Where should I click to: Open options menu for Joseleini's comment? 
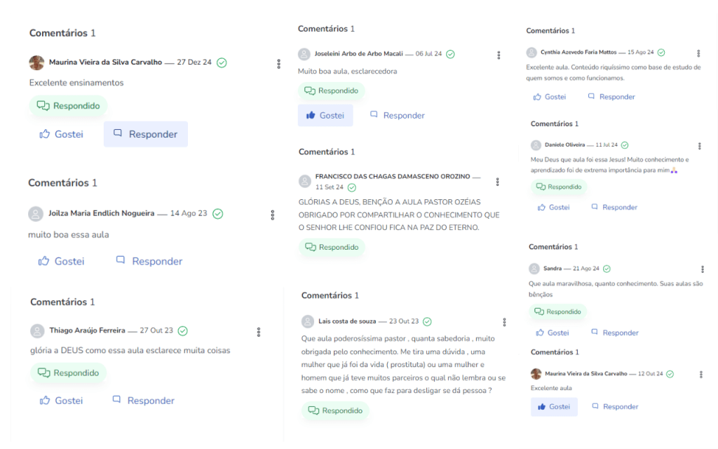(x=499, y=55)
